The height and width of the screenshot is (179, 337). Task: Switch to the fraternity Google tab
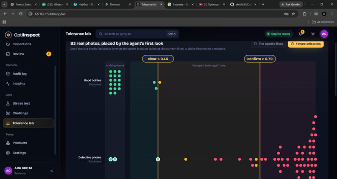point(180,4)
